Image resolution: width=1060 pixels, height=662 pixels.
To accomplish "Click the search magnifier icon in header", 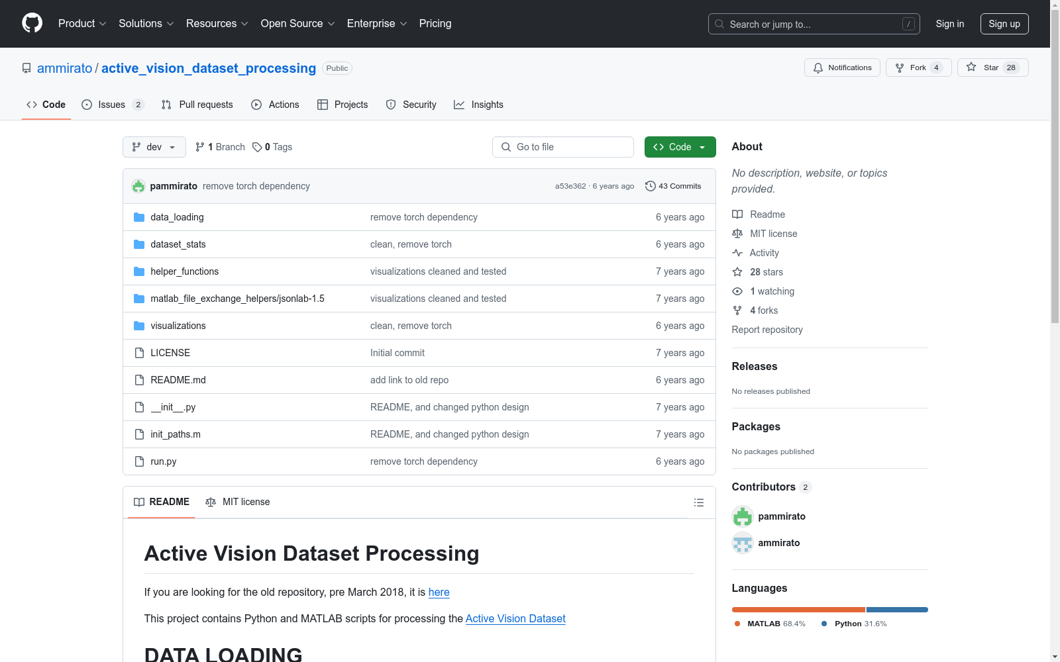I will click(x=719, y=24).
